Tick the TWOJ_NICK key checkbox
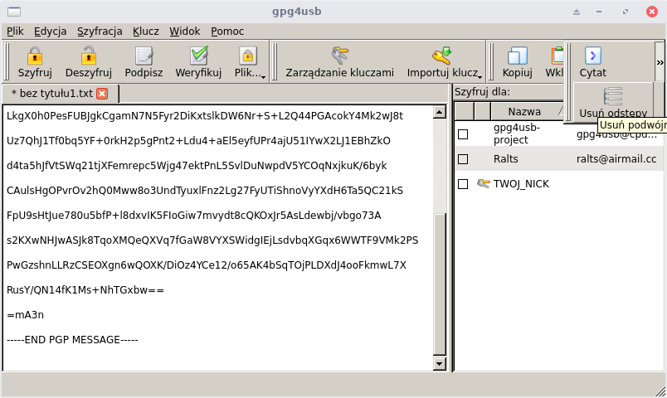The image size is (667, 398). [463, 184]
